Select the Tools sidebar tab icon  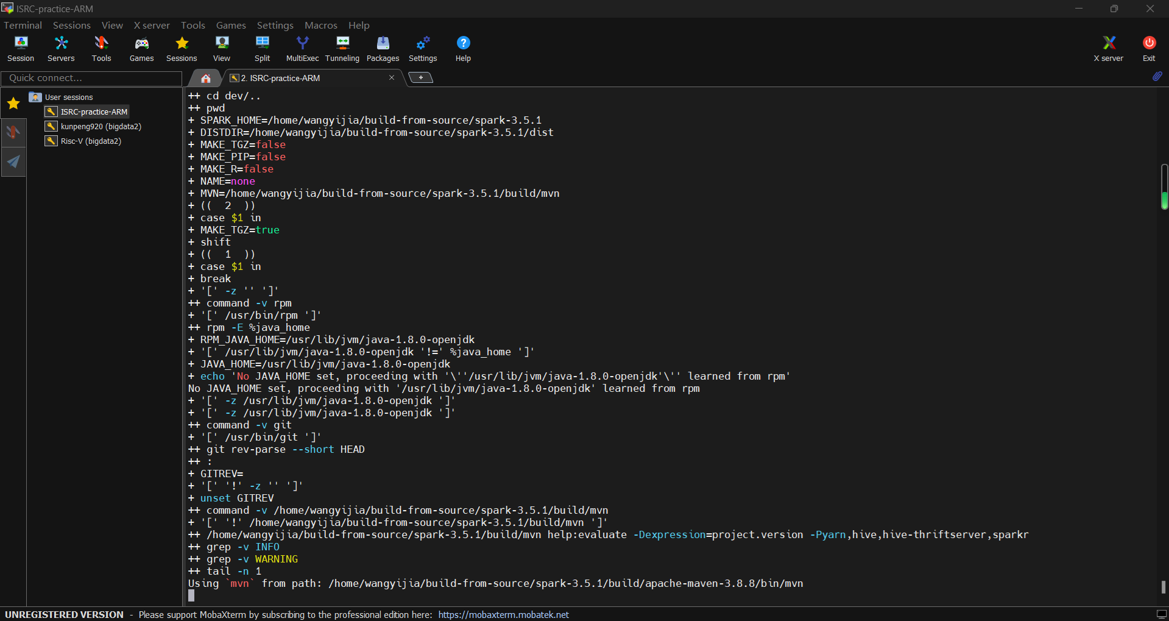click(x=13, y=132)
